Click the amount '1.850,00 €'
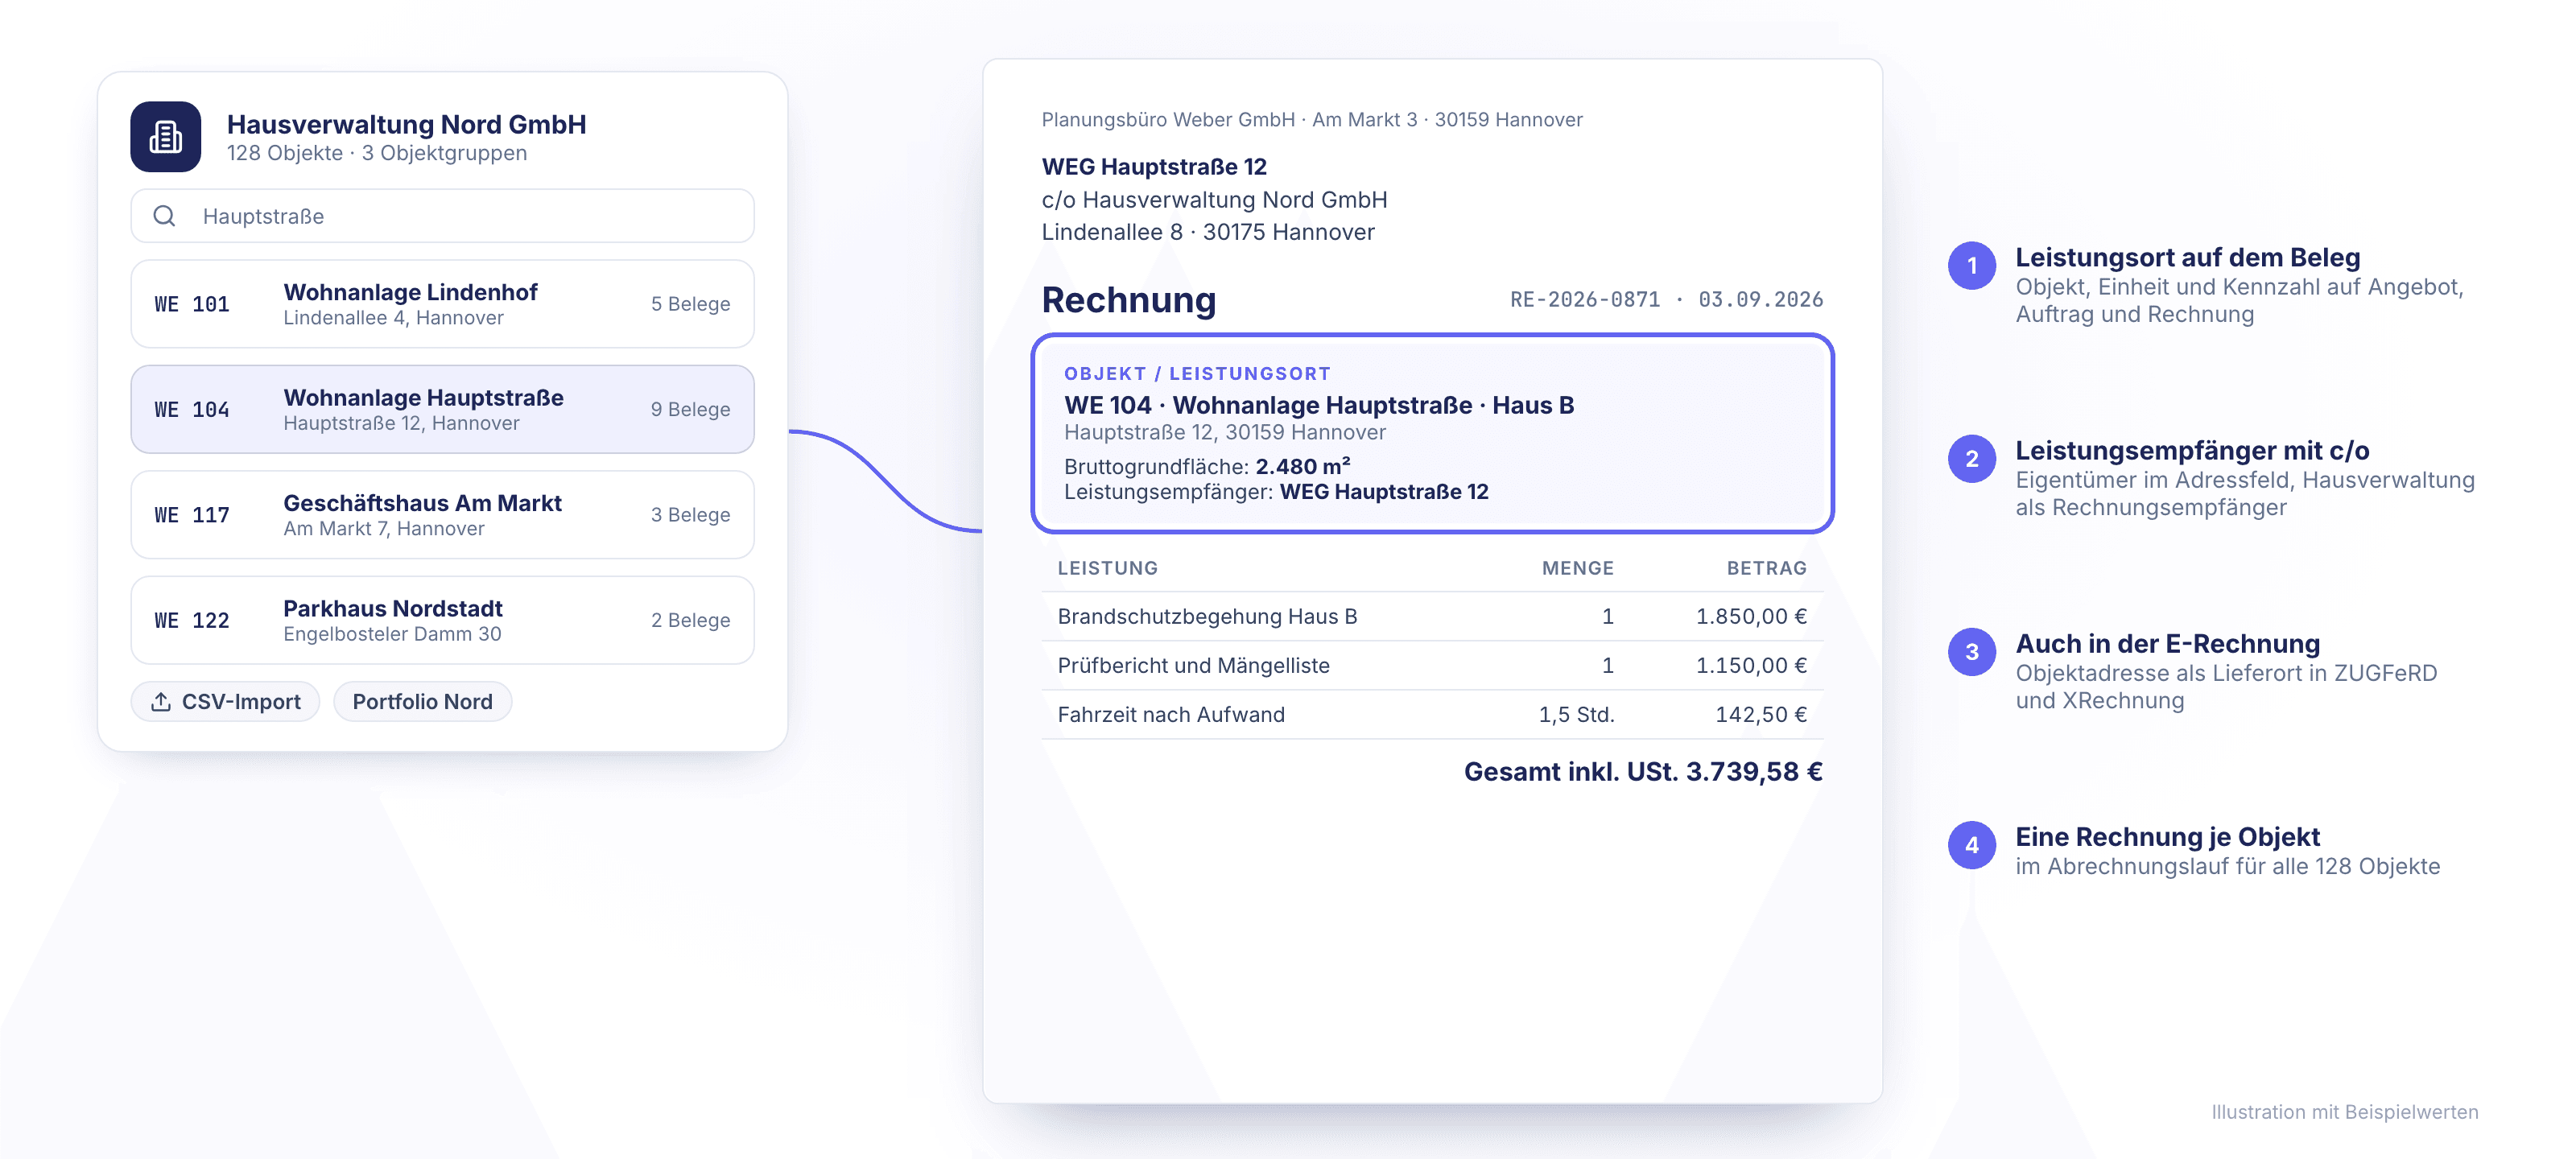 (1751, 616)
